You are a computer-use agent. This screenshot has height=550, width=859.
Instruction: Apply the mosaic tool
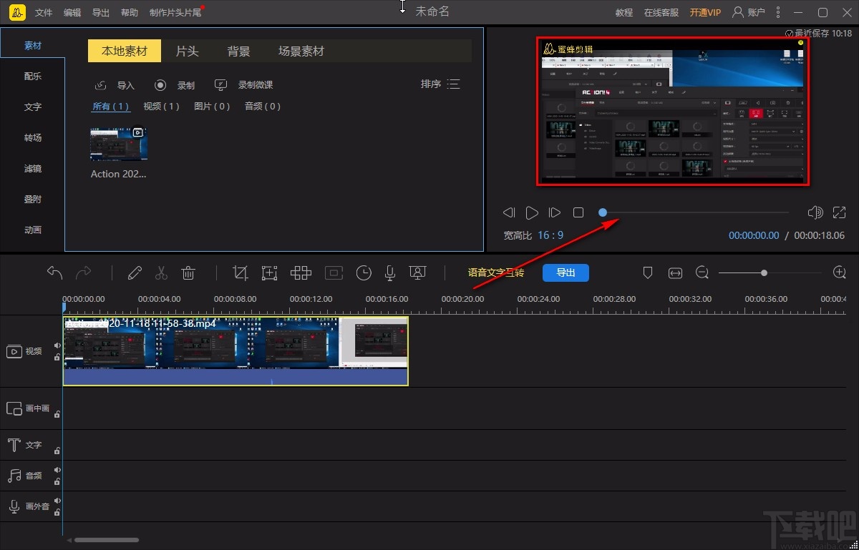301,272
